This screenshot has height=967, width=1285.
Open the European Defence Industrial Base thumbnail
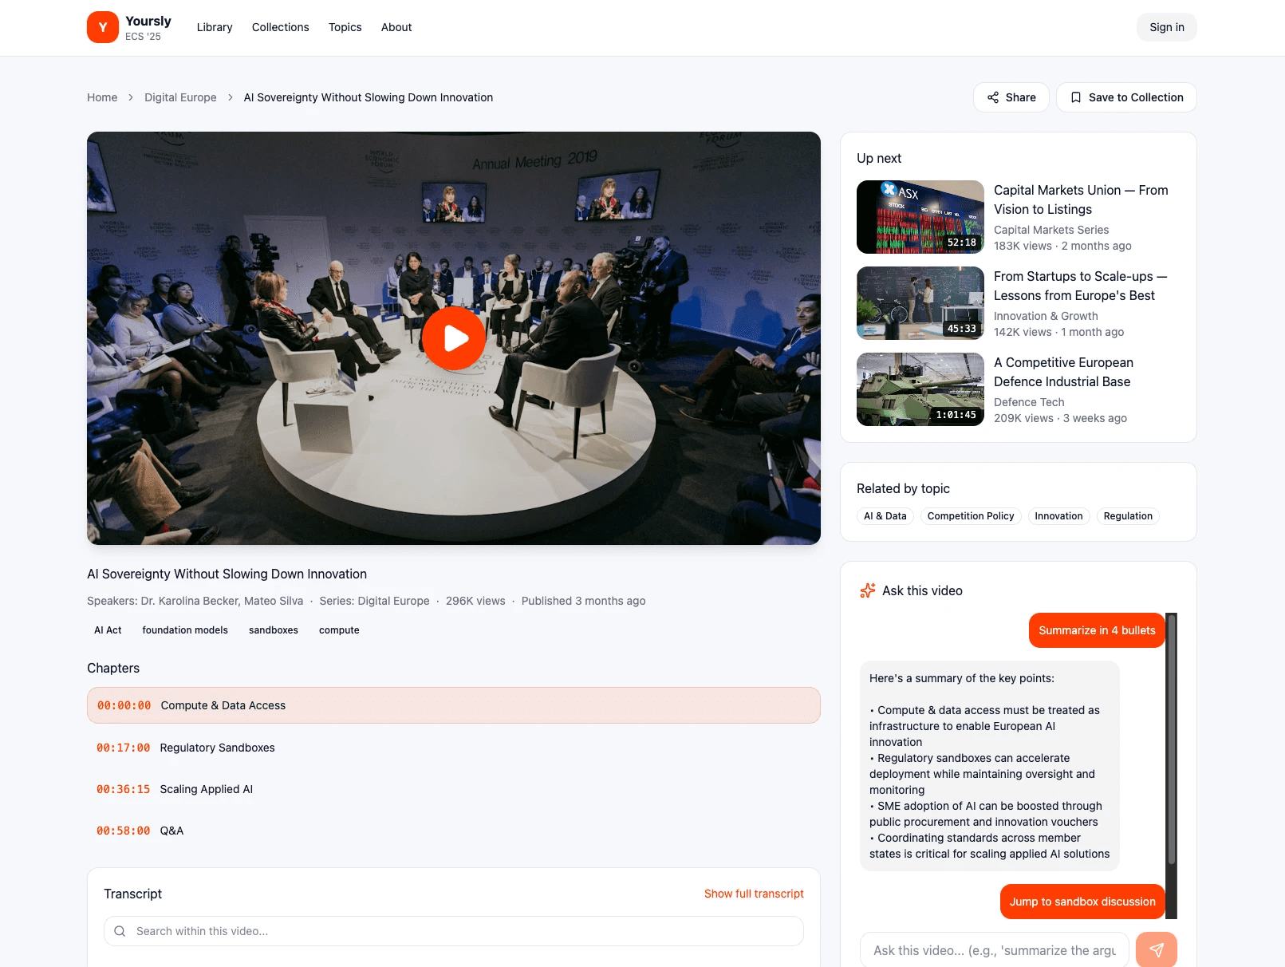coord(920,389)
